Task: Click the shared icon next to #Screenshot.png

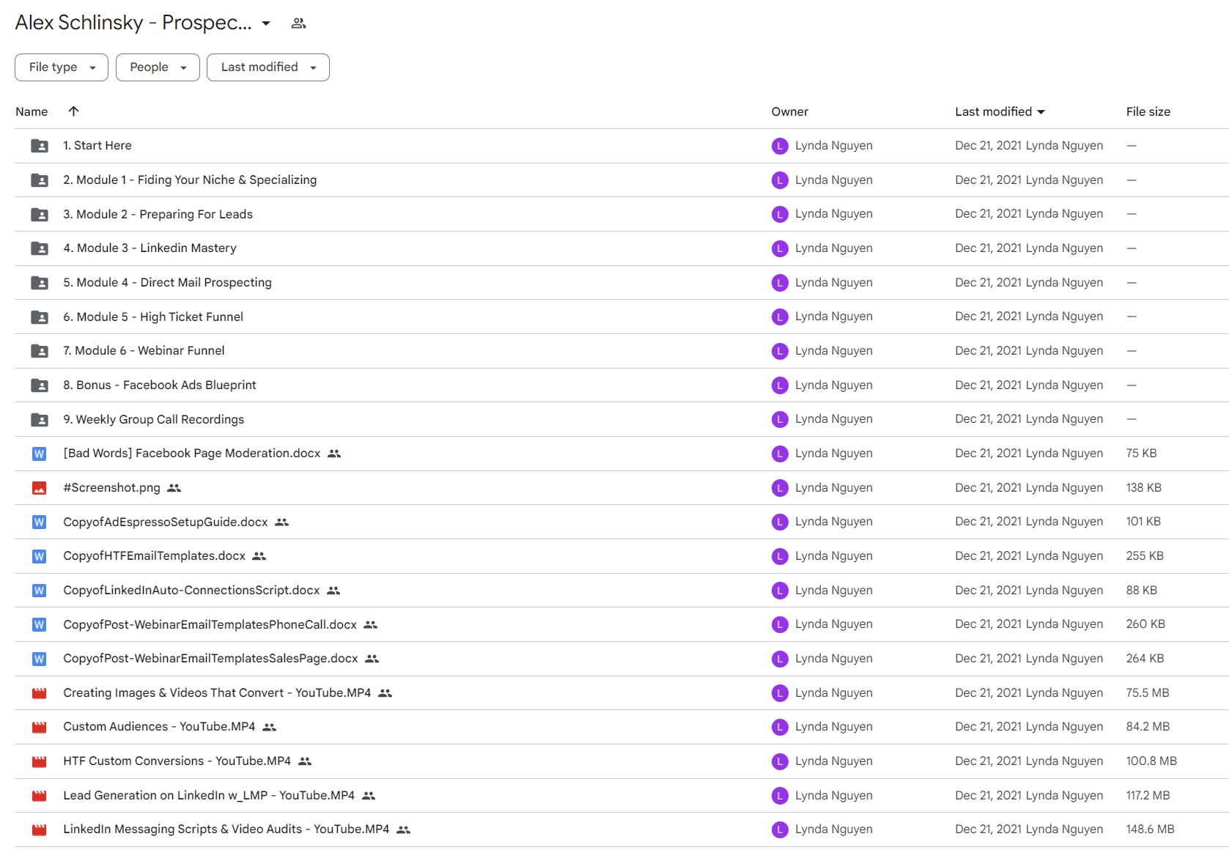Action: pyautogui.click(x=174, y=488)
